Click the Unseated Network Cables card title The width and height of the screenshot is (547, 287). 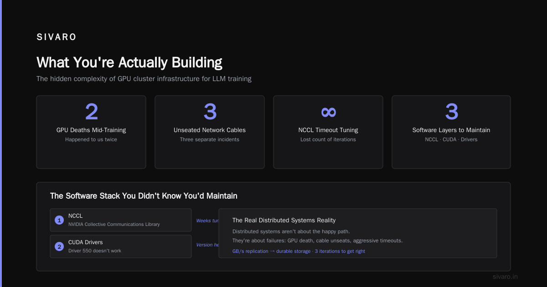[210, 130]
